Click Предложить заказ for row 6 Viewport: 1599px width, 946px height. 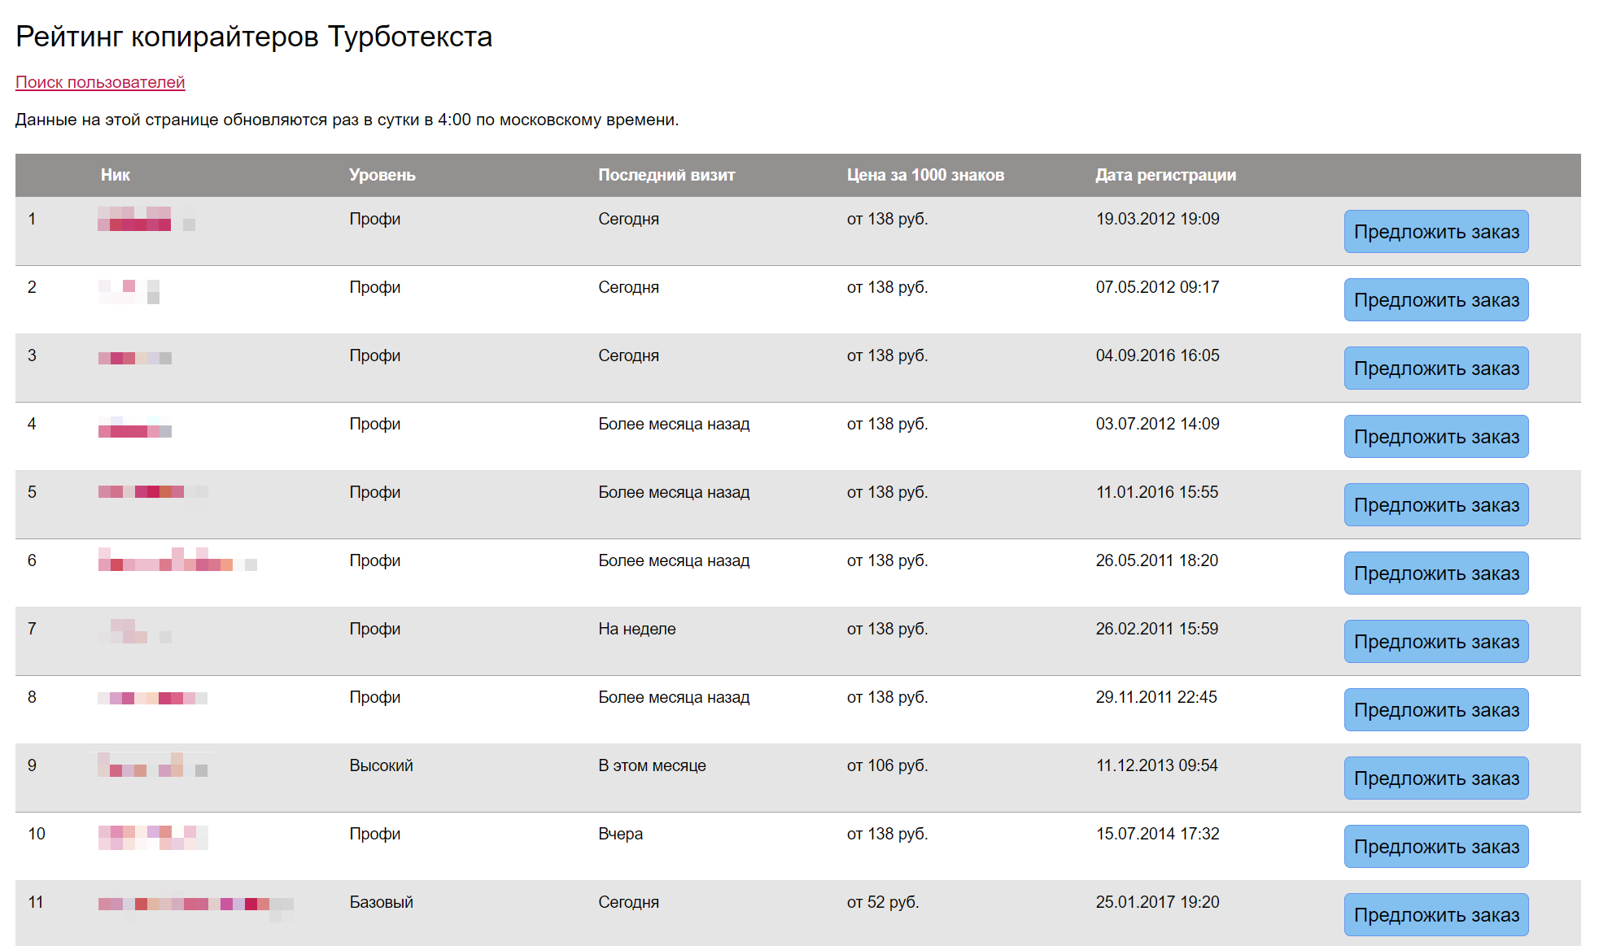point(1436,573)
